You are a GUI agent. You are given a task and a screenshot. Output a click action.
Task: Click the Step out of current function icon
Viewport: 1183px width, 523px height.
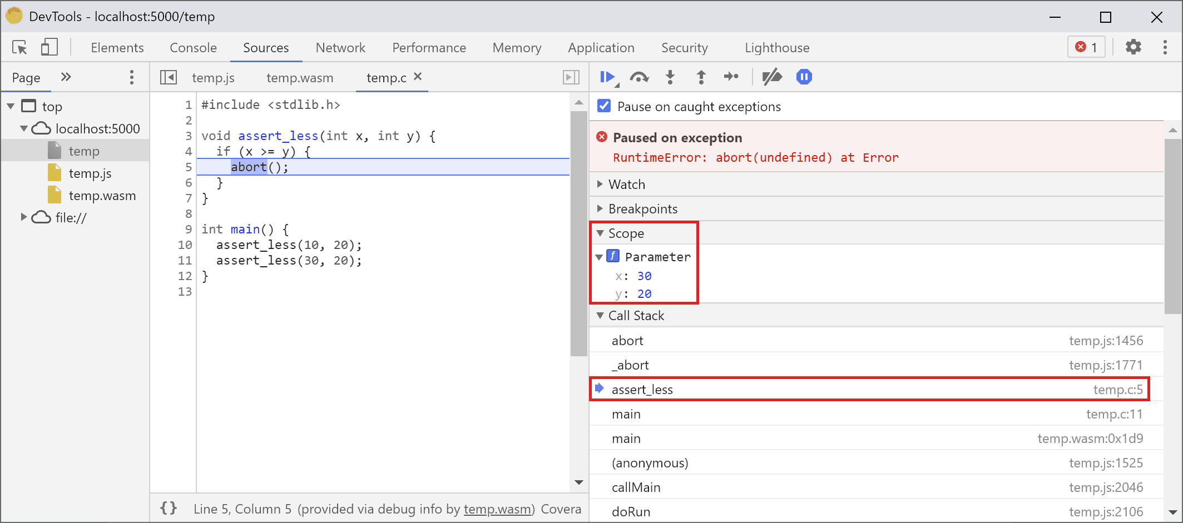[x=701, y=77]
